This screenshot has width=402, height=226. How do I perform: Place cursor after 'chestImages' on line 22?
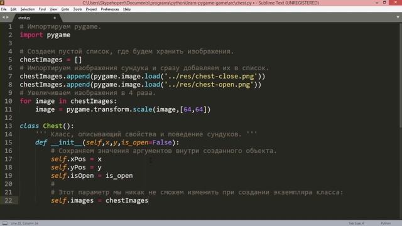[148, 201]
